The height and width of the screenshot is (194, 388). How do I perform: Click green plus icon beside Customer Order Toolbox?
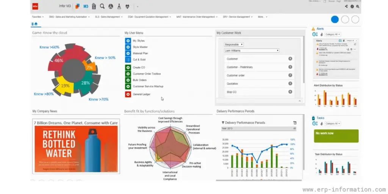click(x=128, y=74)
